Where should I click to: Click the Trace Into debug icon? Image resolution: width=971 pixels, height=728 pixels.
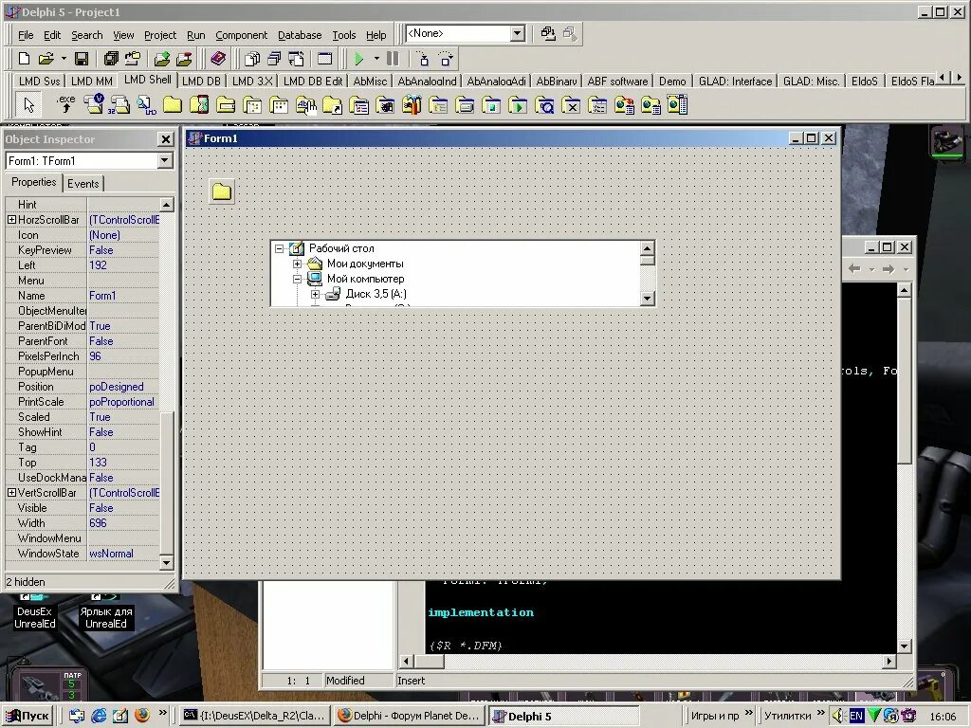(x=424, y=59)
